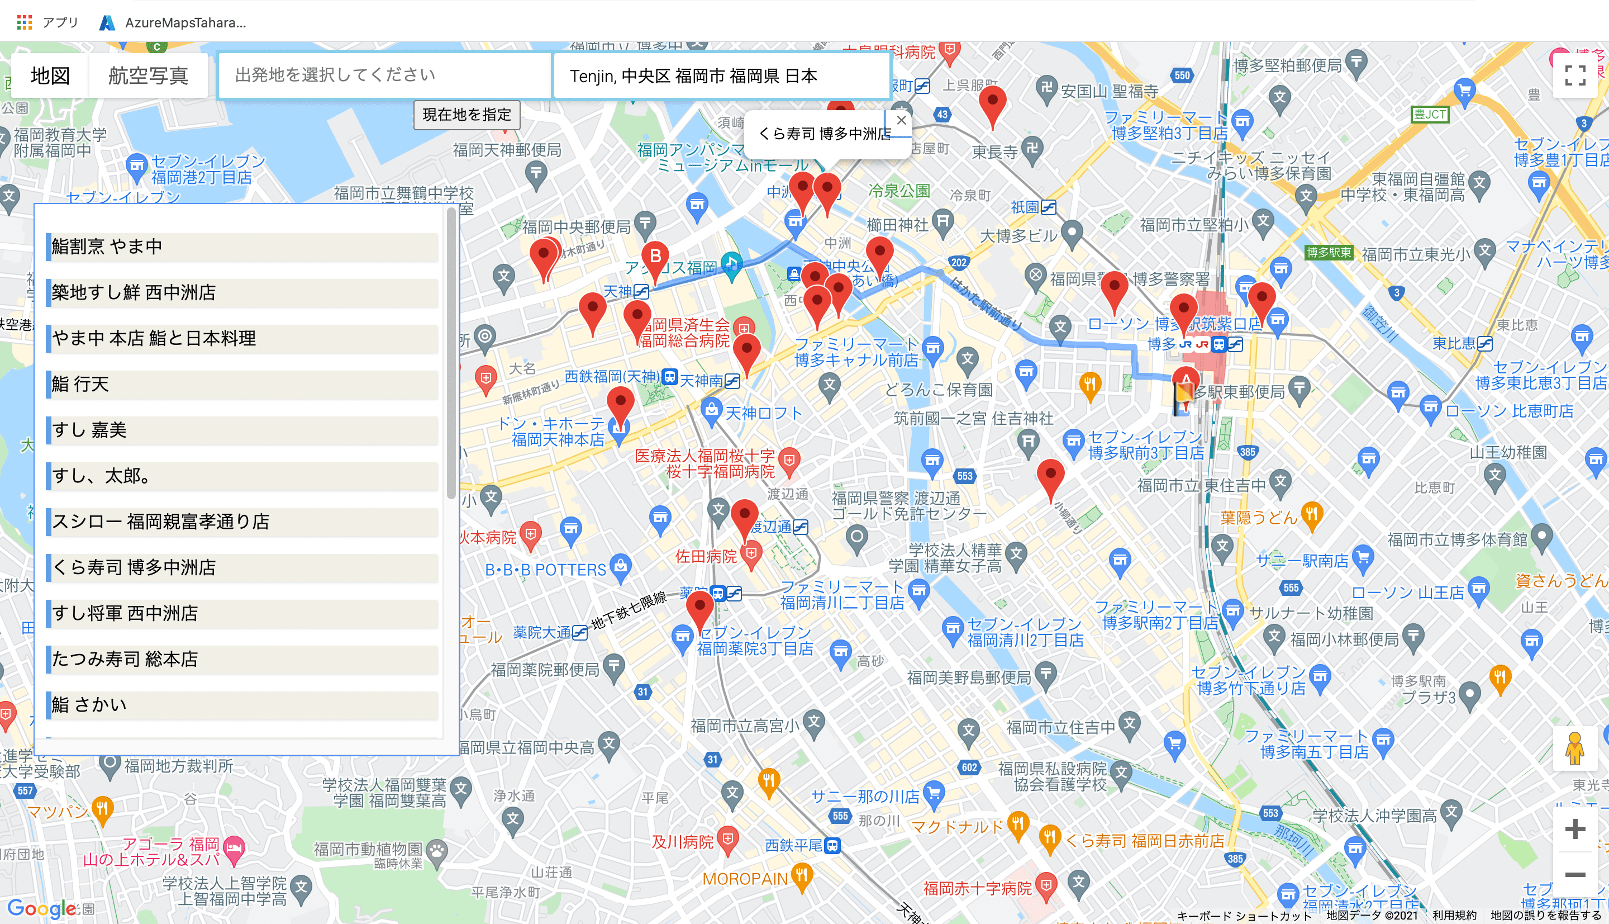
Task: Click the アゴーラ 福岡 hotel icon
Action: (x=234, y=850)
